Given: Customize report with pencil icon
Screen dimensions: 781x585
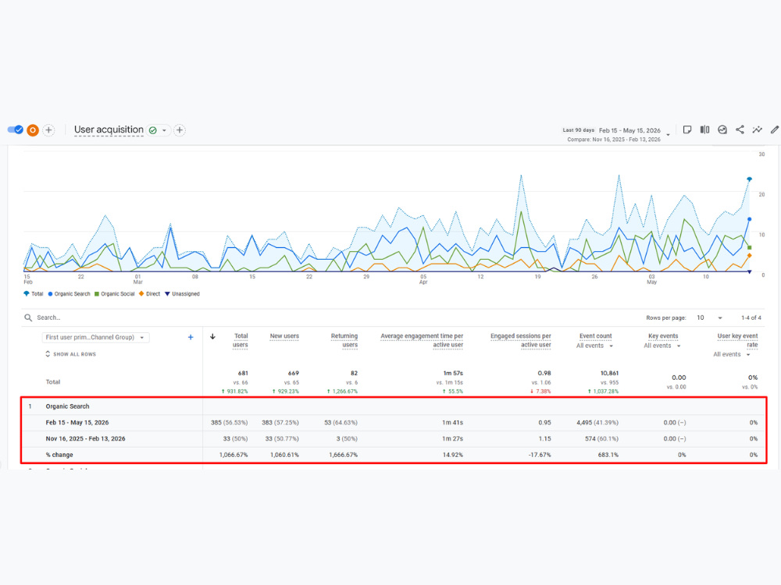Looking at the screenshot, I should (x=775, y=129).
